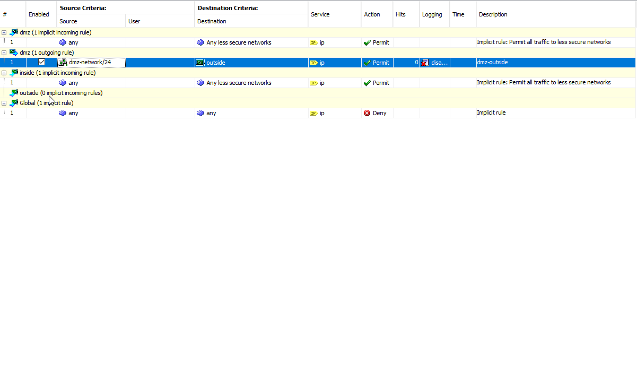Click the IP service icon on the selected dmz-outside rule
Viewport: 637px width, 382px height.
point(314,62)
